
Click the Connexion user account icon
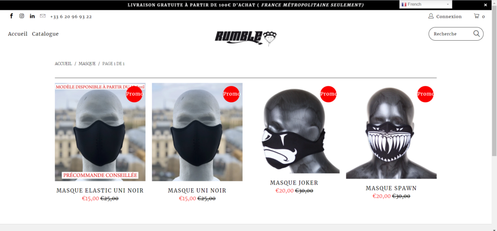[x=431, y=16]
